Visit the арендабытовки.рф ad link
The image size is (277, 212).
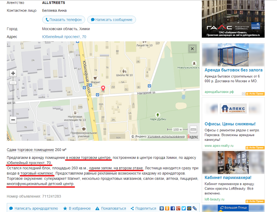(x=219, y=92)
